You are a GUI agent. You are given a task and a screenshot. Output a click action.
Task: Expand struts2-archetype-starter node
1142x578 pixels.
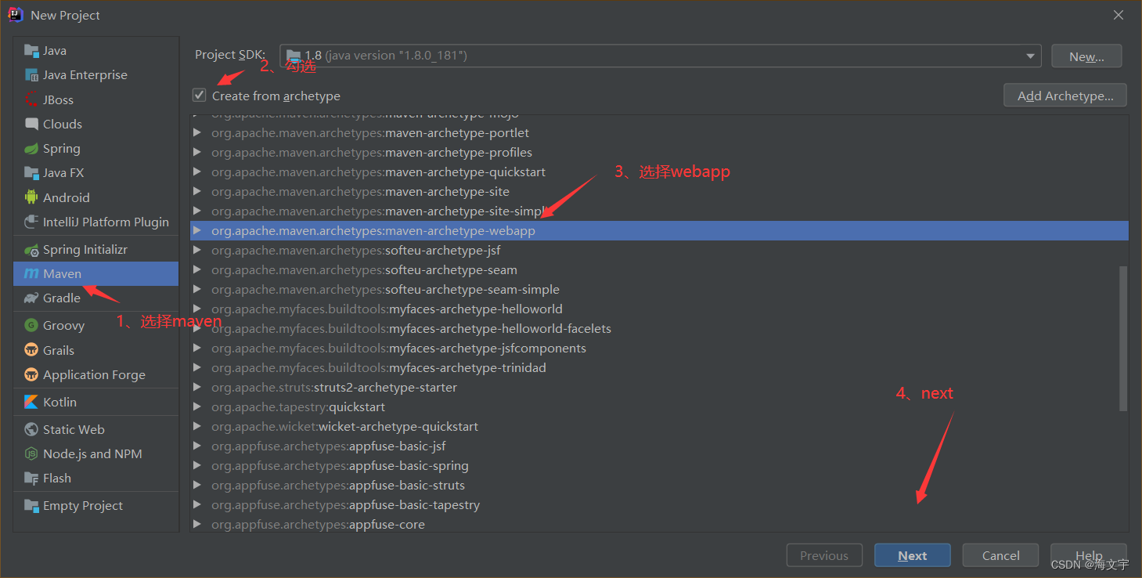[x=197, y=388]
